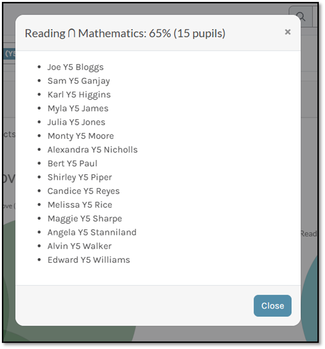Choose Alexandra Y5 Nicholls from the list
This screenshot has width=325, height=349.
pyautogui.click(x=93, y=150)
